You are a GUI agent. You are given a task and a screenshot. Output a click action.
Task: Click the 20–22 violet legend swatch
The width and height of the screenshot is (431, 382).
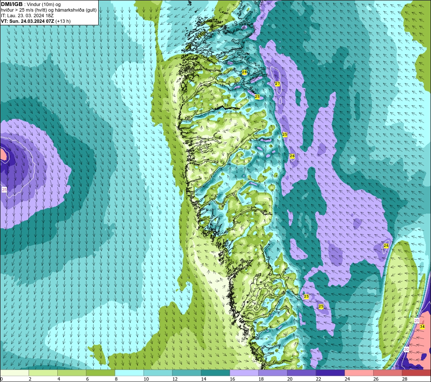point(302,373)
